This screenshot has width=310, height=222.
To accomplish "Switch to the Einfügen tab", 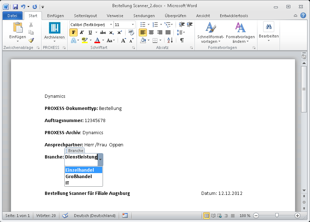I will coord(55,16).
